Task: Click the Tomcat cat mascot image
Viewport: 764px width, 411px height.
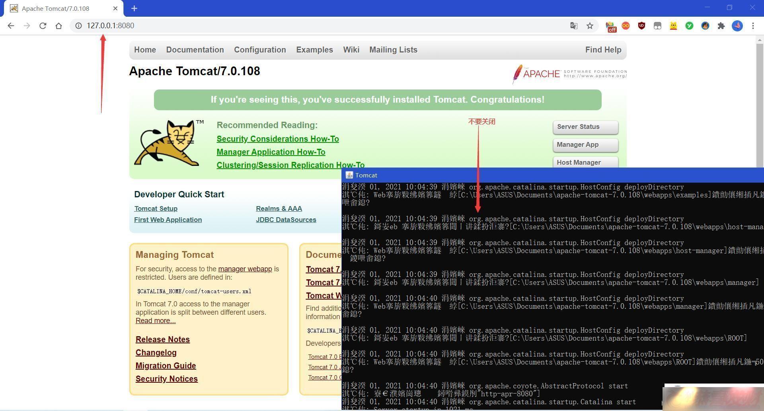Action: (x=168, y=143)
